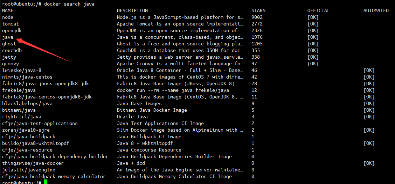Click the 'cfje/java-buildpack' image name
Viewport: 395px width, 184px height.
pyautogui.click(x=29, y=137)
